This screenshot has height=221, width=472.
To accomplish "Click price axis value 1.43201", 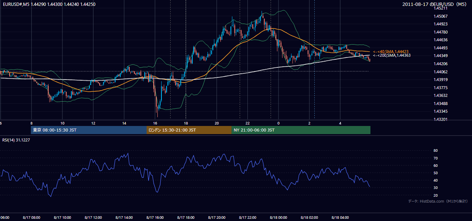I will point(441,119).
